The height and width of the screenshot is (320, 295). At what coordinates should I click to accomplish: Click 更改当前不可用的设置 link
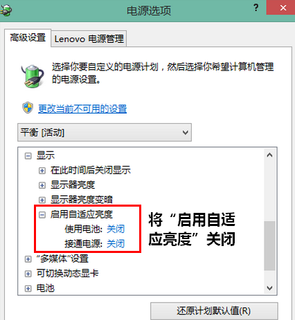[82, 109]
